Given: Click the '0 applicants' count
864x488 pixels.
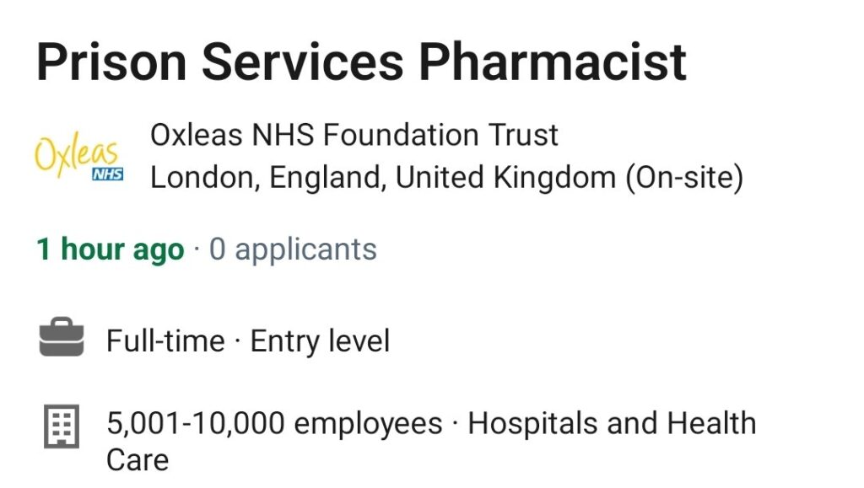Looking at the screenshot, I should [293, 249].
